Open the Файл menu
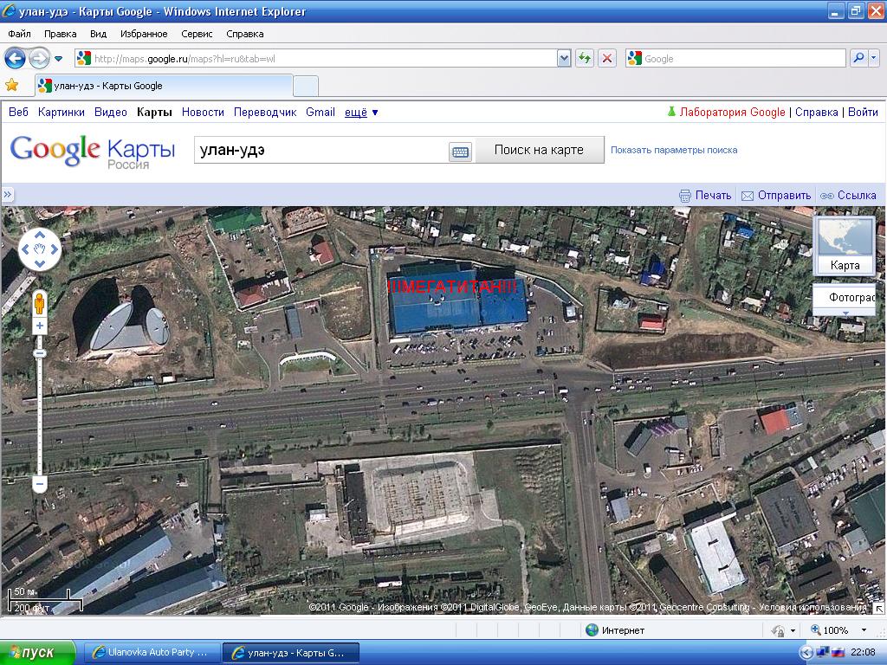 click(19, 34)
